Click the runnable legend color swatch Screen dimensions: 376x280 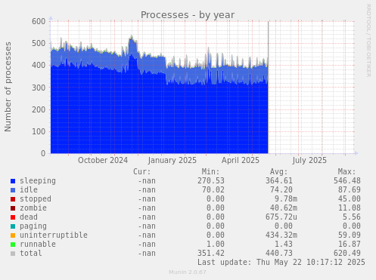pos(13,245)
